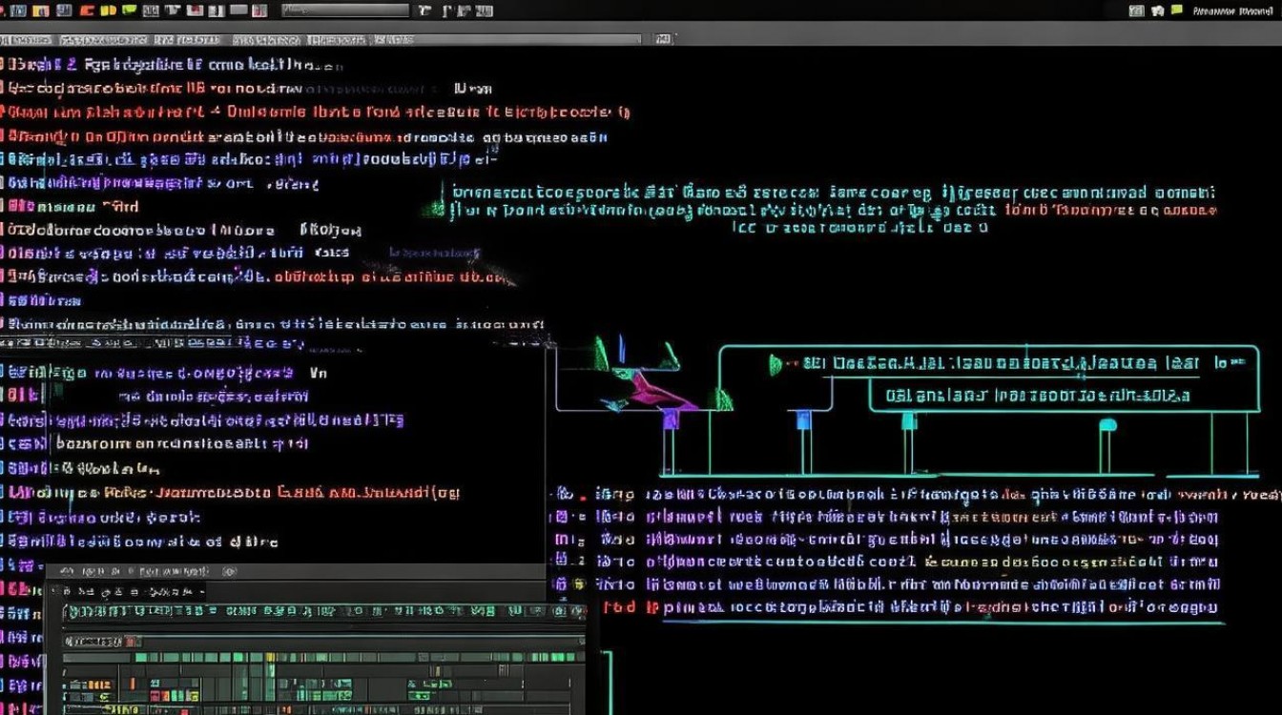The width and height of the screenshot is (1282, 715).
Task: Select the rounded teal node in diagram
Action: (x=1107, y=425)
